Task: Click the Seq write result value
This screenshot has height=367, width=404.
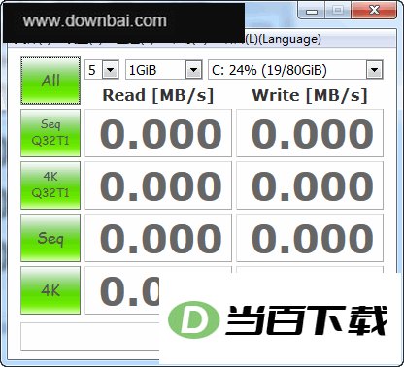Action: (x=310, y=238)
